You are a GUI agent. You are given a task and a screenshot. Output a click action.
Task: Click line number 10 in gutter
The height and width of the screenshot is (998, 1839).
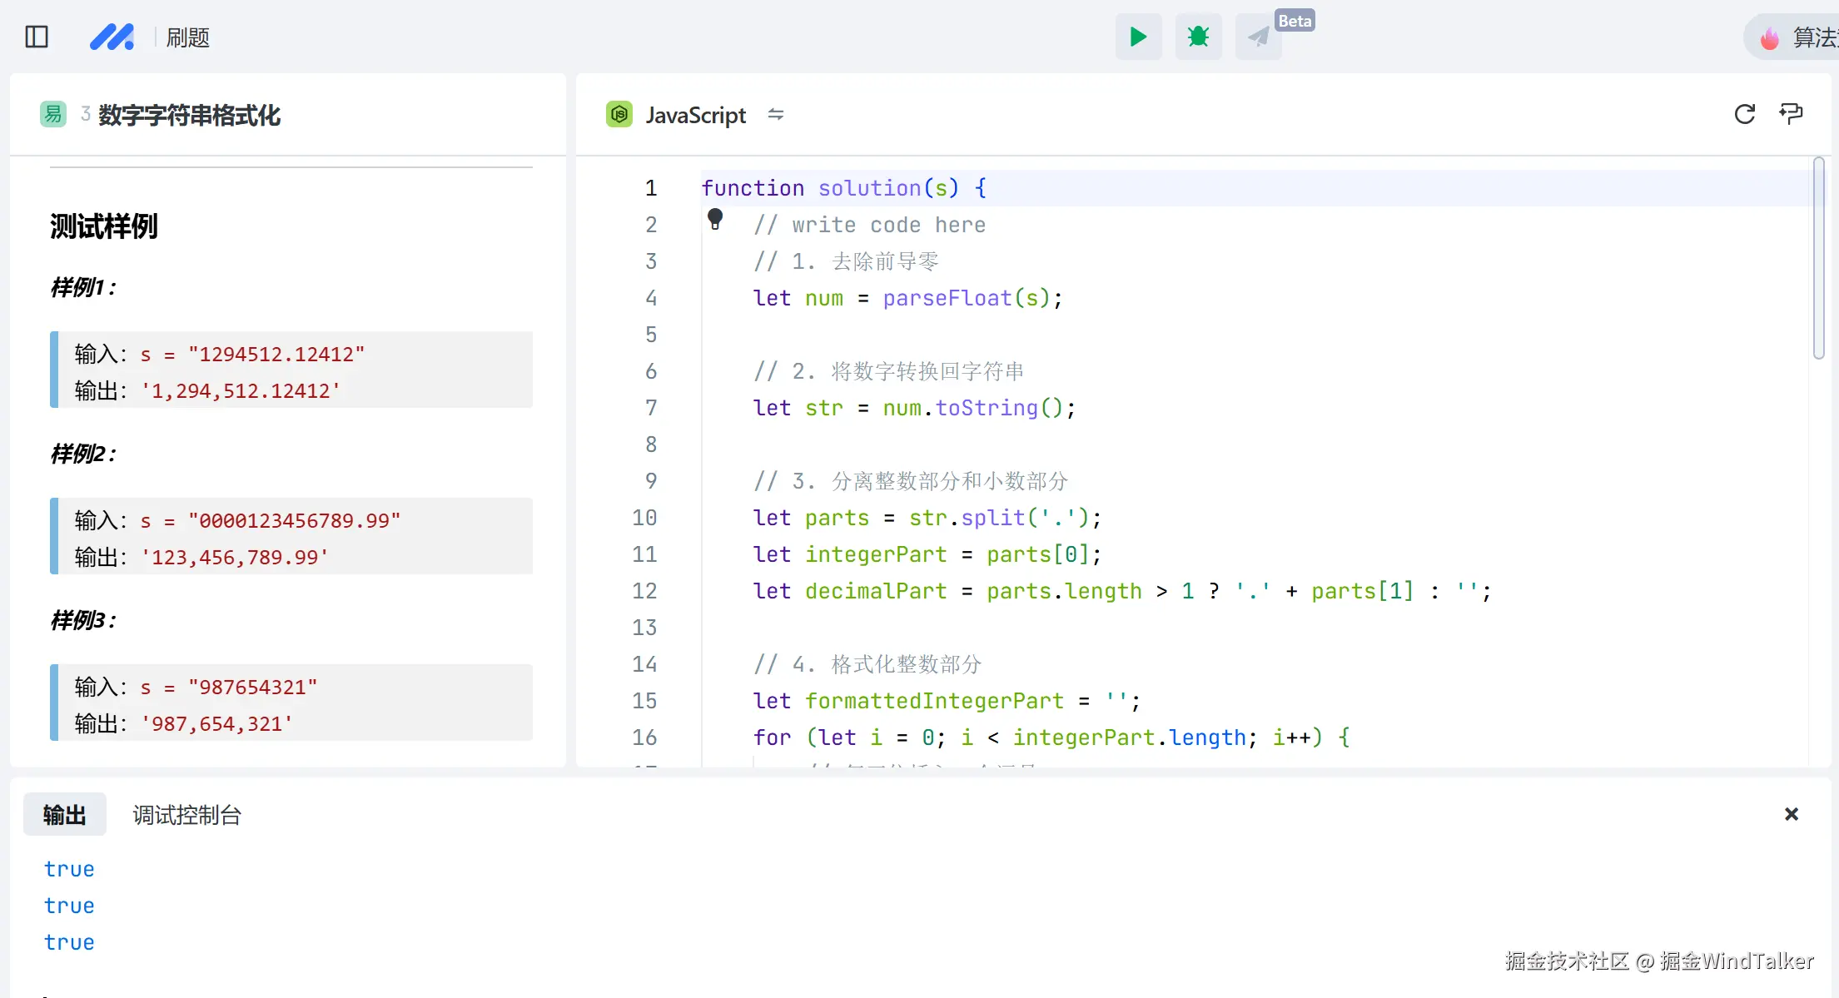644,518
